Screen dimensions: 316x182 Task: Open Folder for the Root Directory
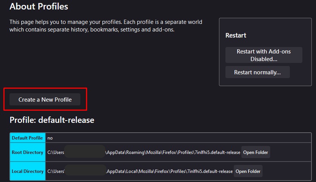[255, 152]
